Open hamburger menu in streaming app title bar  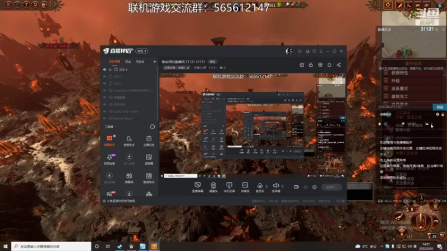click(321, 51)
